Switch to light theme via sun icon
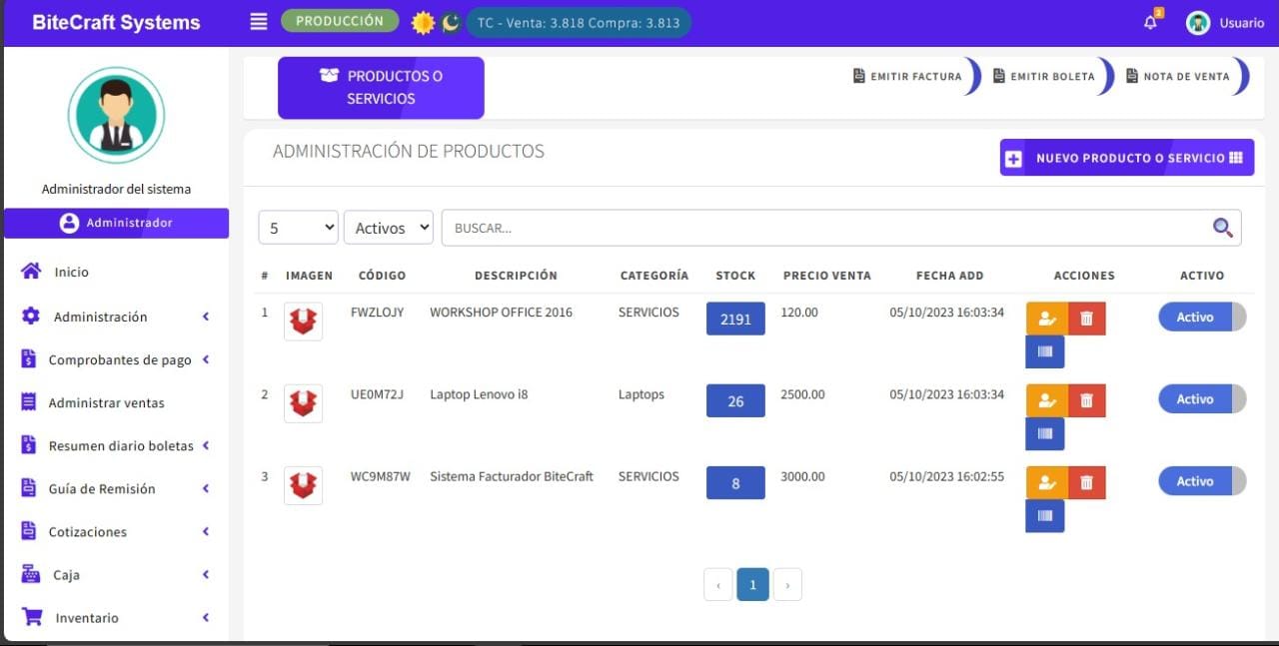The width and height of the screenshot is (1279, 646). (x=423, y=21)
